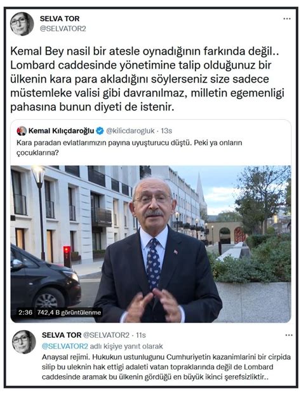Open three-dot menu on reply tweet
This screenshot has height=398, width=301.
tap(289, 335)
